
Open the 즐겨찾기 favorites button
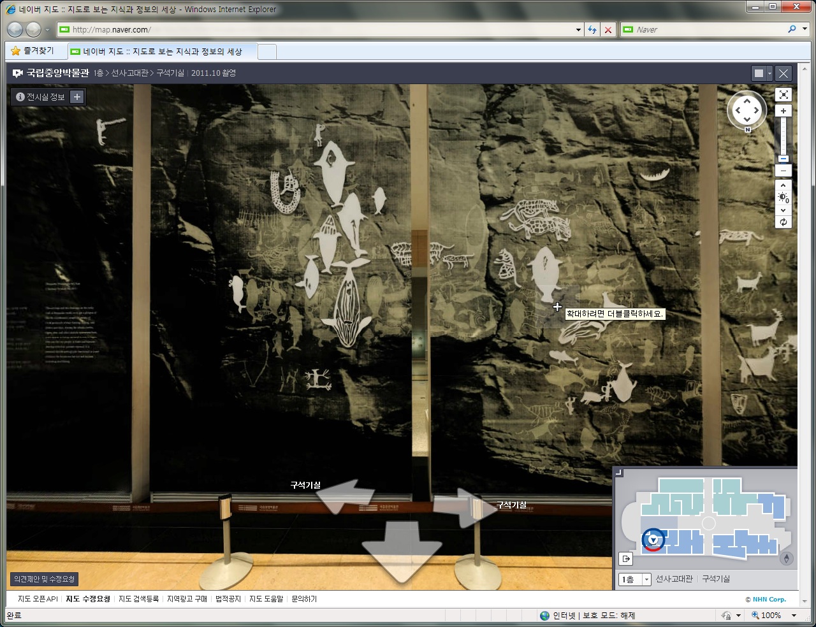pyautogui.click(x=33, y=51)
